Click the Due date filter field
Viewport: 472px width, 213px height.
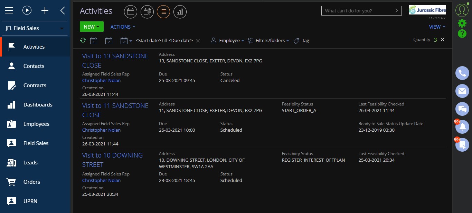click(181, 40)
